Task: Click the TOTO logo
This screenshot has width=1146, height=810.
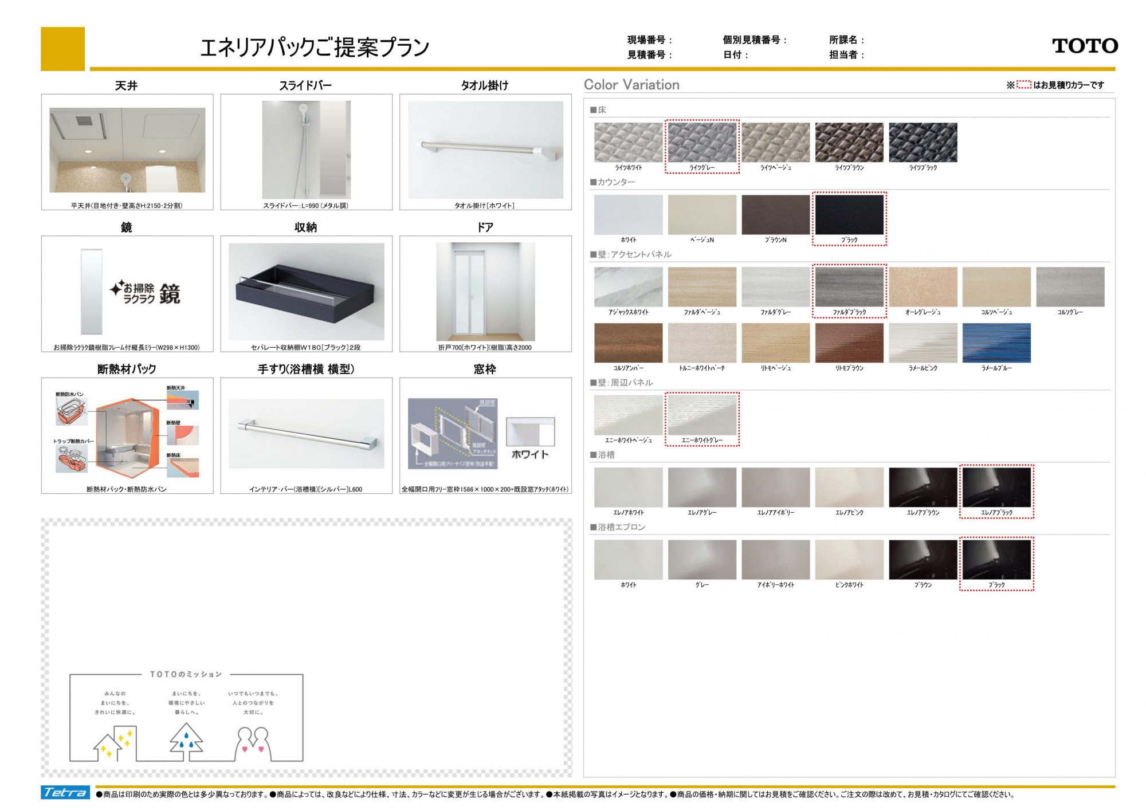Action: point(1085,46)
